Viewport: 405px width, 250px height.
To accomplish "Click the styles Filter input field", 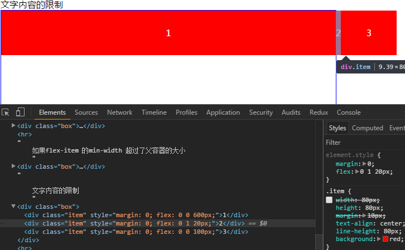I will [364, 143].
